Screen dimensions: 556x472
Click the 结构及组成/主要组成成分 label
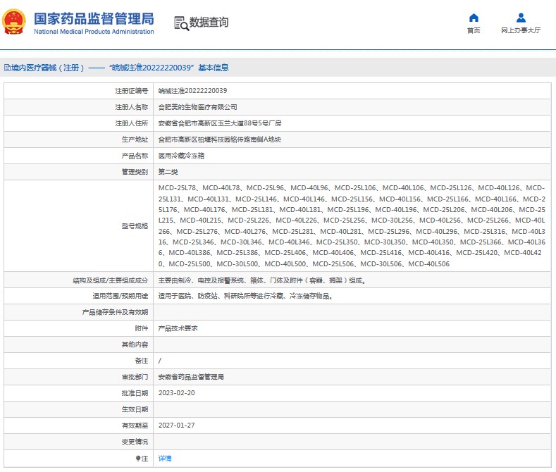110,280
